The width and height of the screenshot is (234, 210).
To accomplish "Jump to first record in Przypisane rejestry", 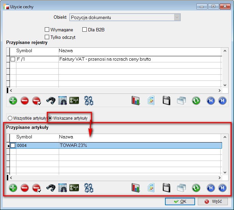I will 211,101.
